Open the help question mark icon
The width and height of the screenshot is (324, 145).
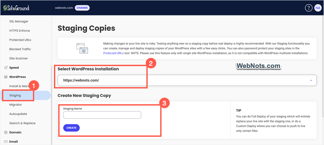click(309, 8)
